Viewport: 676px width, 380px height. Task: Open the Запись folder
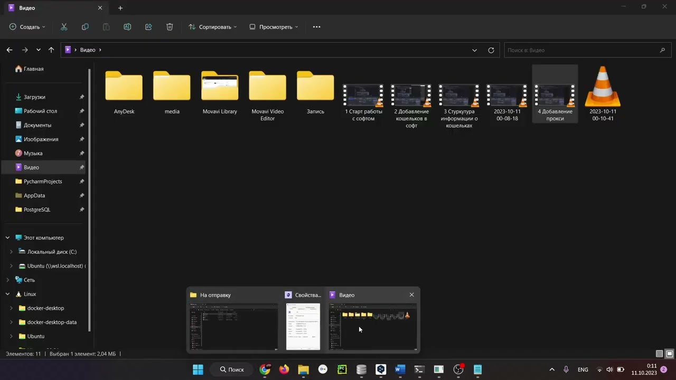315,93
